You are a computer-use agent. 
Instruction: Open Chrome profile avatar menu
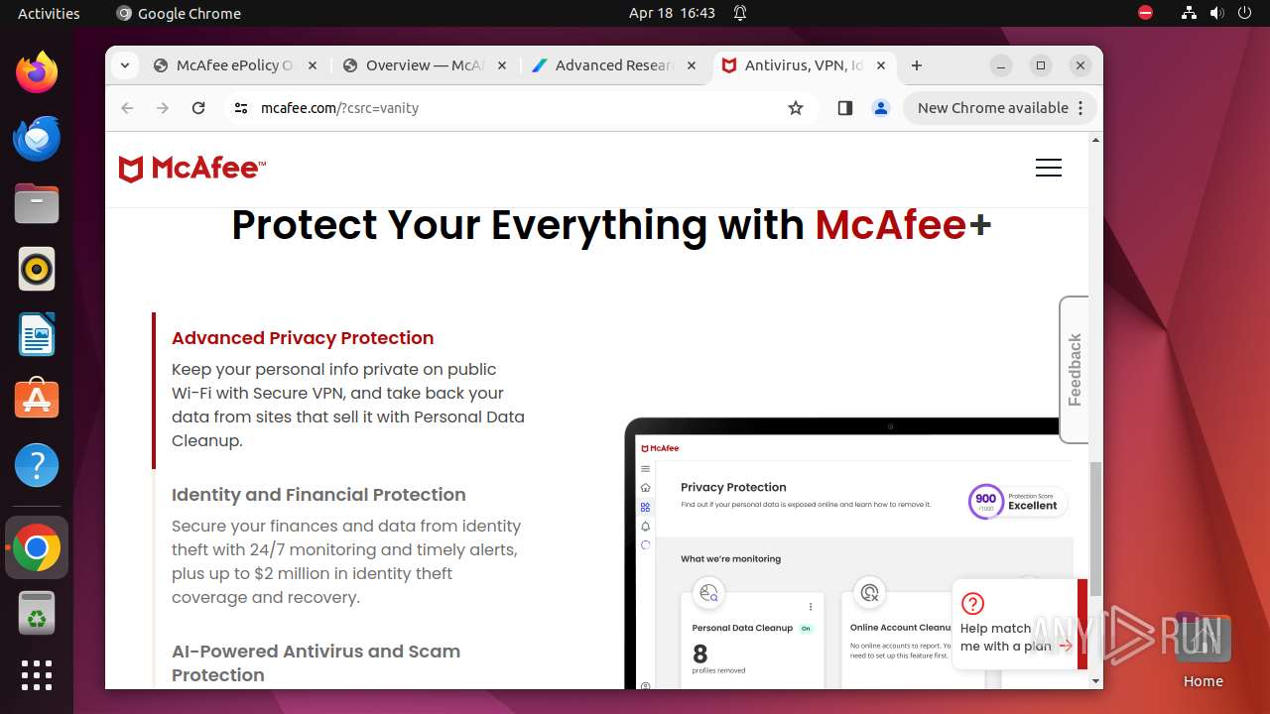pos(880,108)
